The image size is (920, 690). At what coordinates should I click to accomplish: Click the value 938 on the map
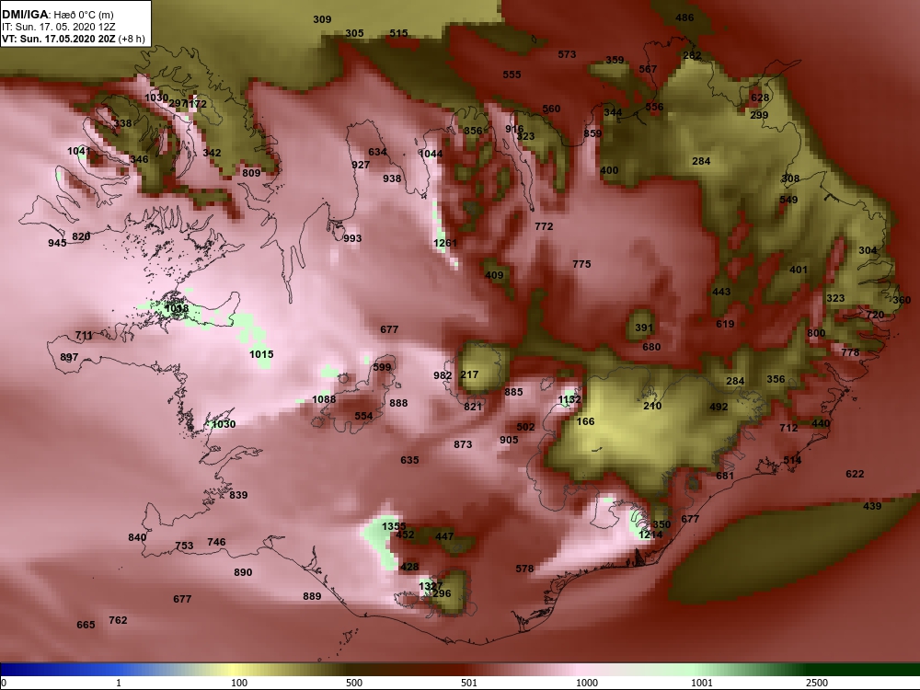tap(392, 179)
